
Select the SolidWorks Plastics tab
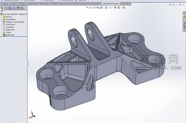(x=111, y=4)
